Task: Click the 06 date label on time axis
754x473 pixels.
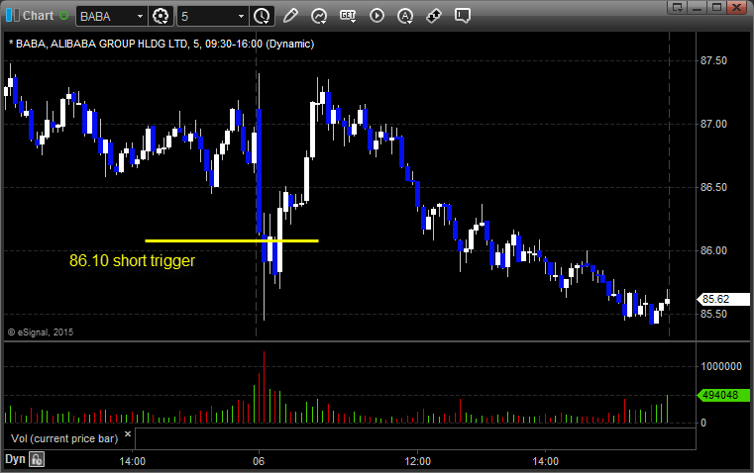Action: 259,461
